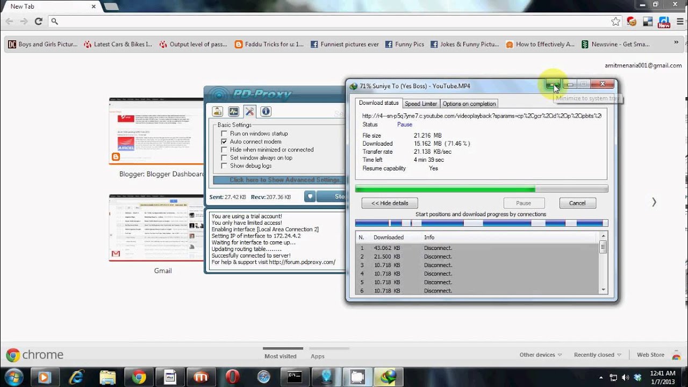The height and width of the screenshot is (387, 688).
Task: Open the PD-Proxy bandwidth graph icon
Action: [x=233, y=111]
